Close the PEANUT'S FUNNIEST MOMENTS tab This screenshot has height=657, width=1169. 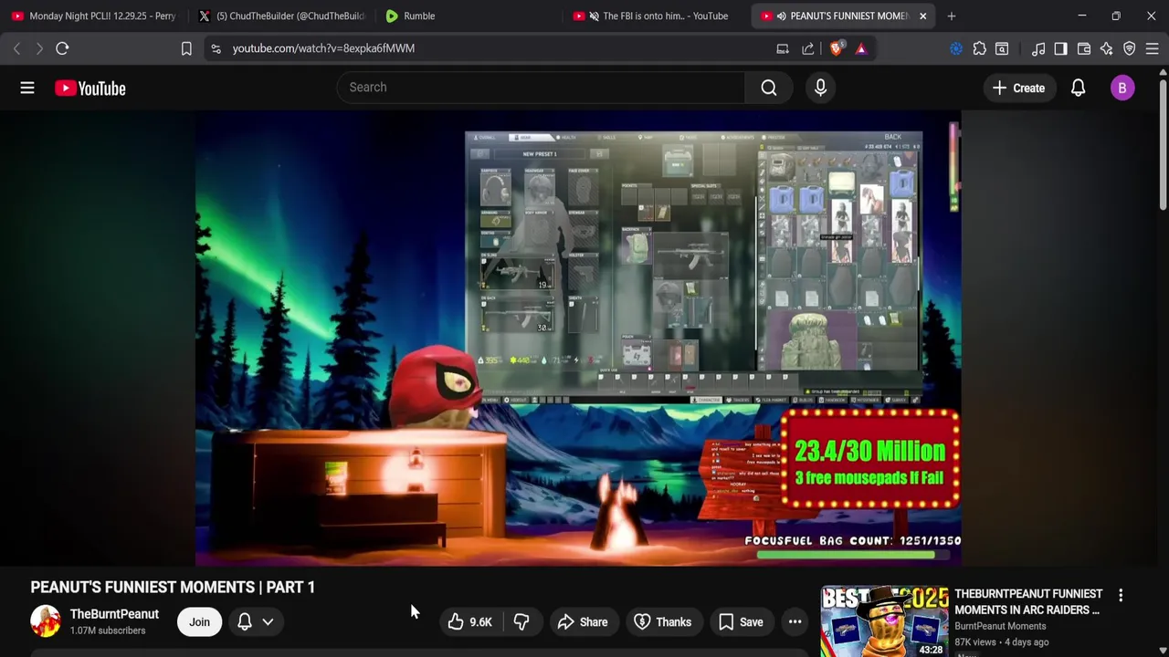pyautogui.click(x=922, y=16)
